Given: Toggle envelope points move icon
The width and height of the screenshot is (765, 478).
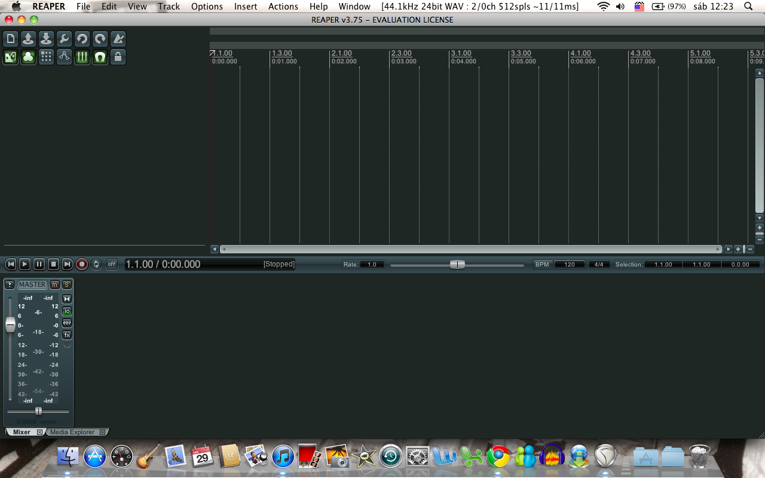Looking at the screenshot, I should click(x=65, y=57).
